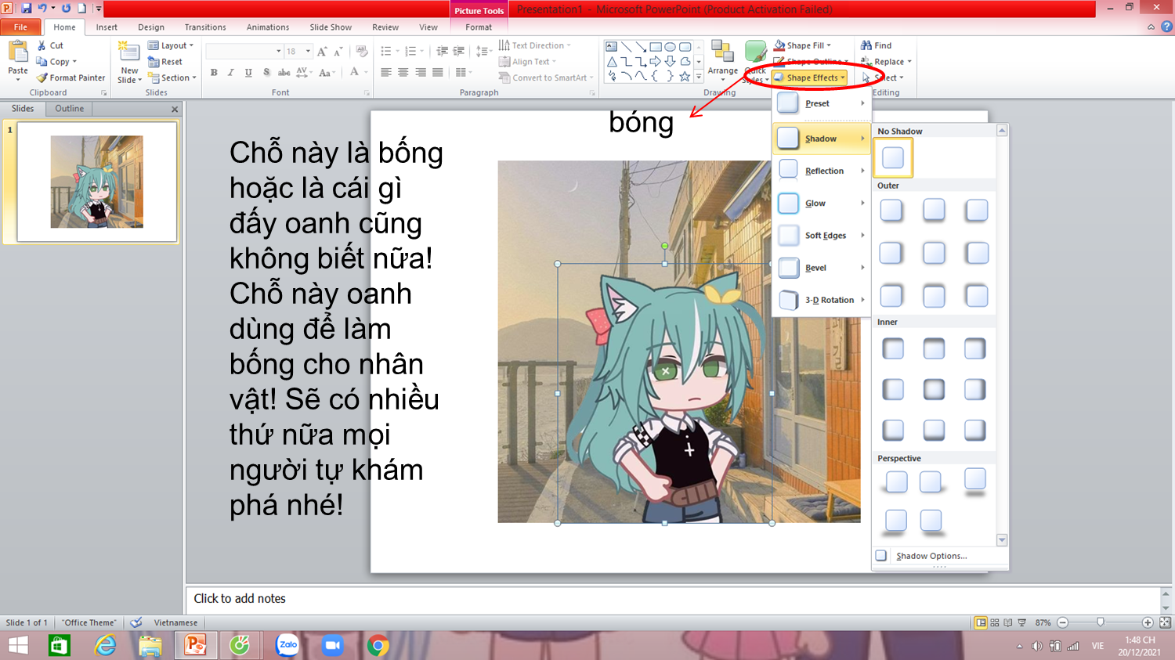
Task: Toggle Underline formatting
Action: [x=248, y=73]
